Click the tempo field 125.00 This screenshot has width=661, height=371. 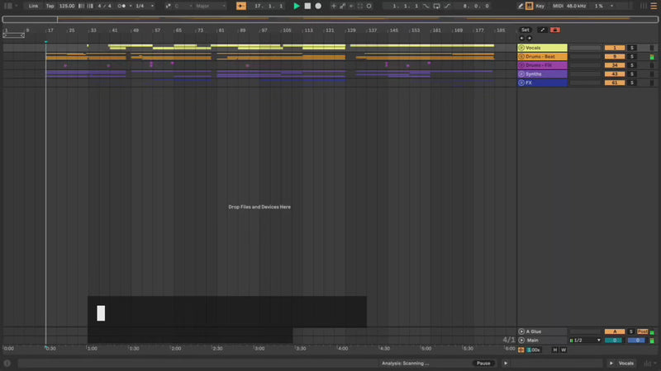[66, 6]
